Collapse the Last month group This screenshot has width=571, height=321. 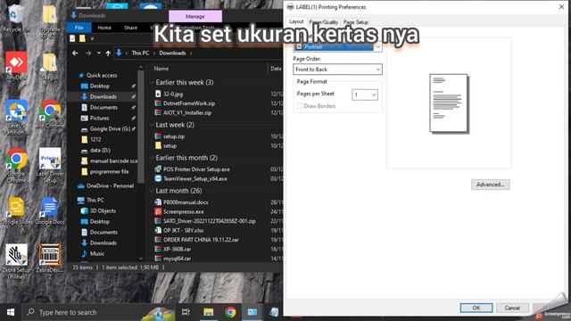coord(152,191)
